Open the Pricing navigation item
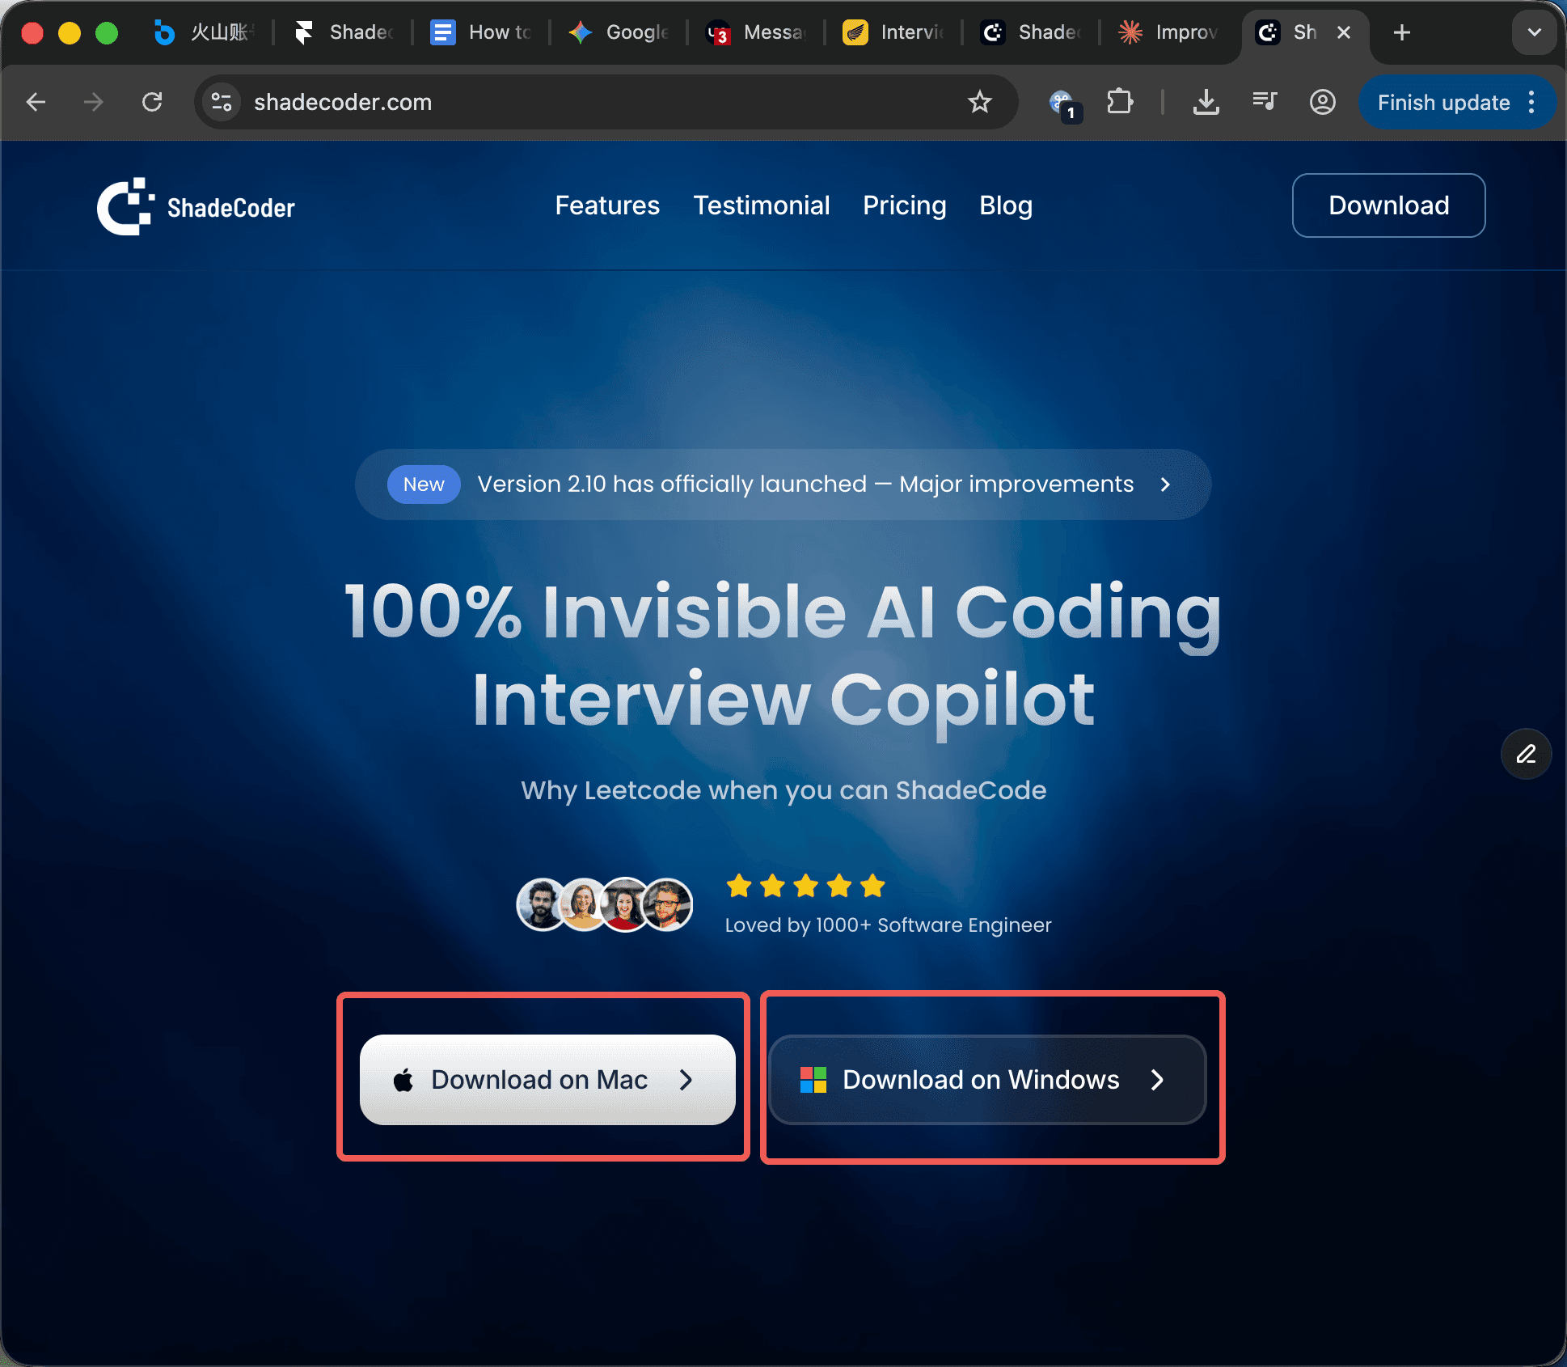The image size is (1567, 1367). tap(904, 205)
